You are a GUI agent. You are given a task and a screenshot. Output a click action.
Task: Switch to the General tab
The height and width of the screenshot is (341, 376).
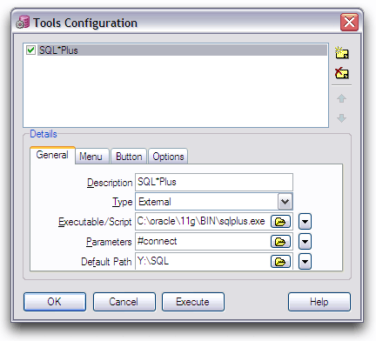(52, 156)
